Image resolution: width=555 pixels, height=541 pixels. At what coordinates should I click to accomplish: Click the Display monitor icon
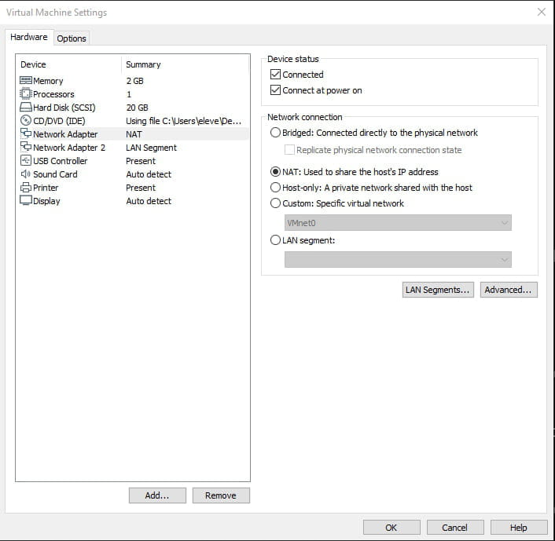point(26,200)
